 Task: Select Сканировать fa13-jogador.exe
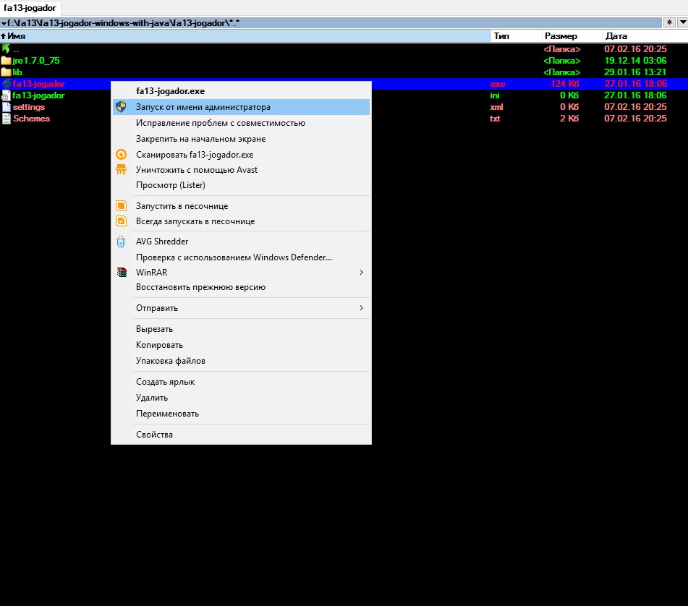pyautogui.click(x=241, y=154)
